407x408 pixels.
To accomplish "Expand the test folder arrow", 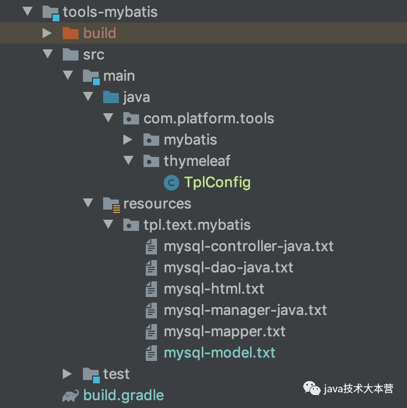I will pyautogui.click(x=67, y=374).
